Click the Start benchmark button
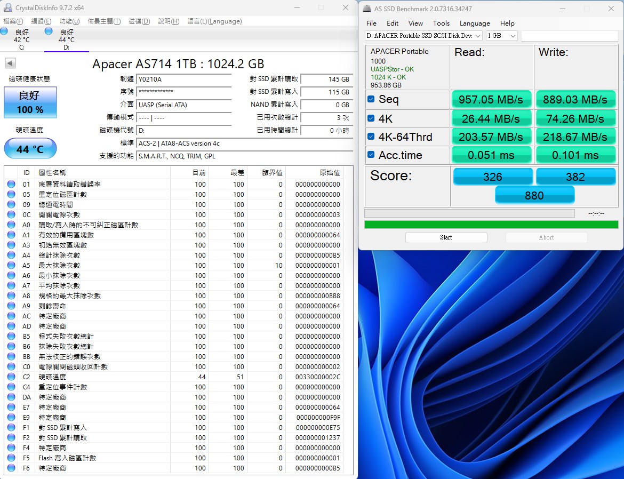 pos(446,237)
